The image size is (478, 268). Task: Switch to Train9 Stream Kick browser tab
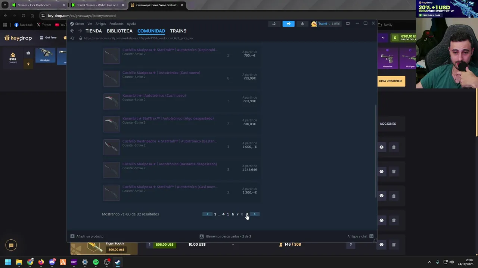(97, 5)
